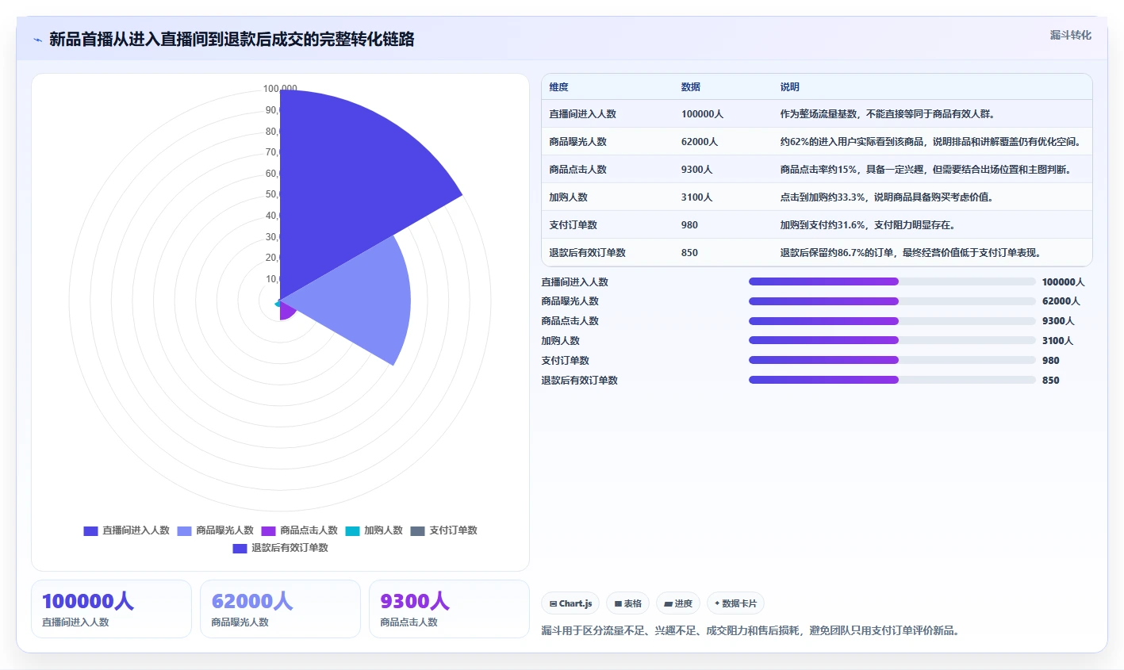
Task: Click the 3100人 table cell
Action: tap(696, 197)
